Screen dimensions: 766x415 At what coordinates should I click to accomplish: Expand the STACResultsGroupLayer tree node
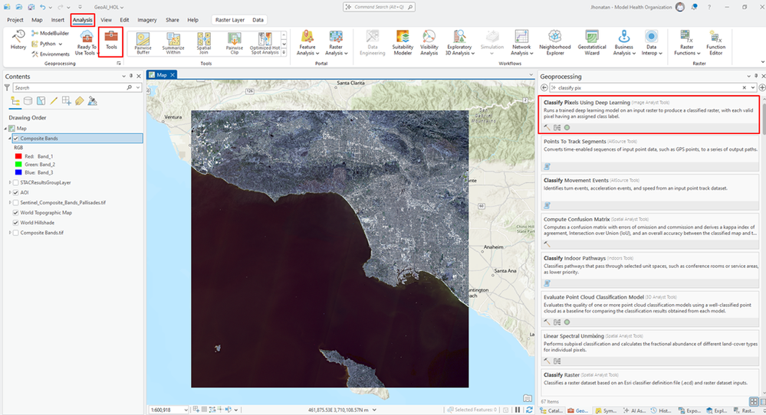[x=10, y=183]
